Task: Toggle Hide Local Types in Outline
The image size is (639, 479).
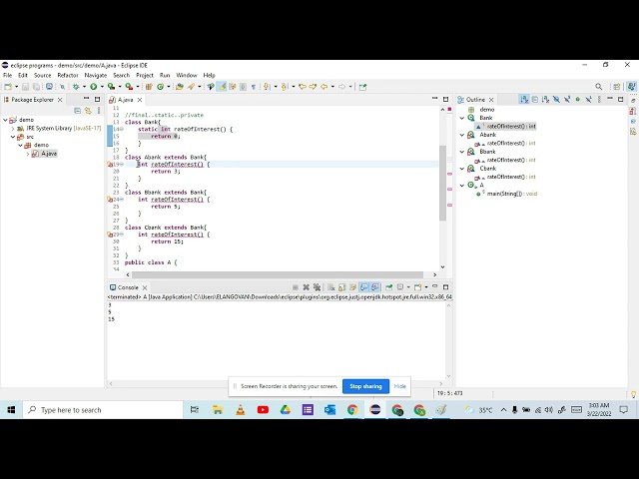Action: (588, 100)
